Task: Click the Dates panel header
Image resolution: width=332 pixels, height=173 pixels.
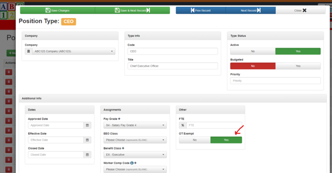Action: 59,110
